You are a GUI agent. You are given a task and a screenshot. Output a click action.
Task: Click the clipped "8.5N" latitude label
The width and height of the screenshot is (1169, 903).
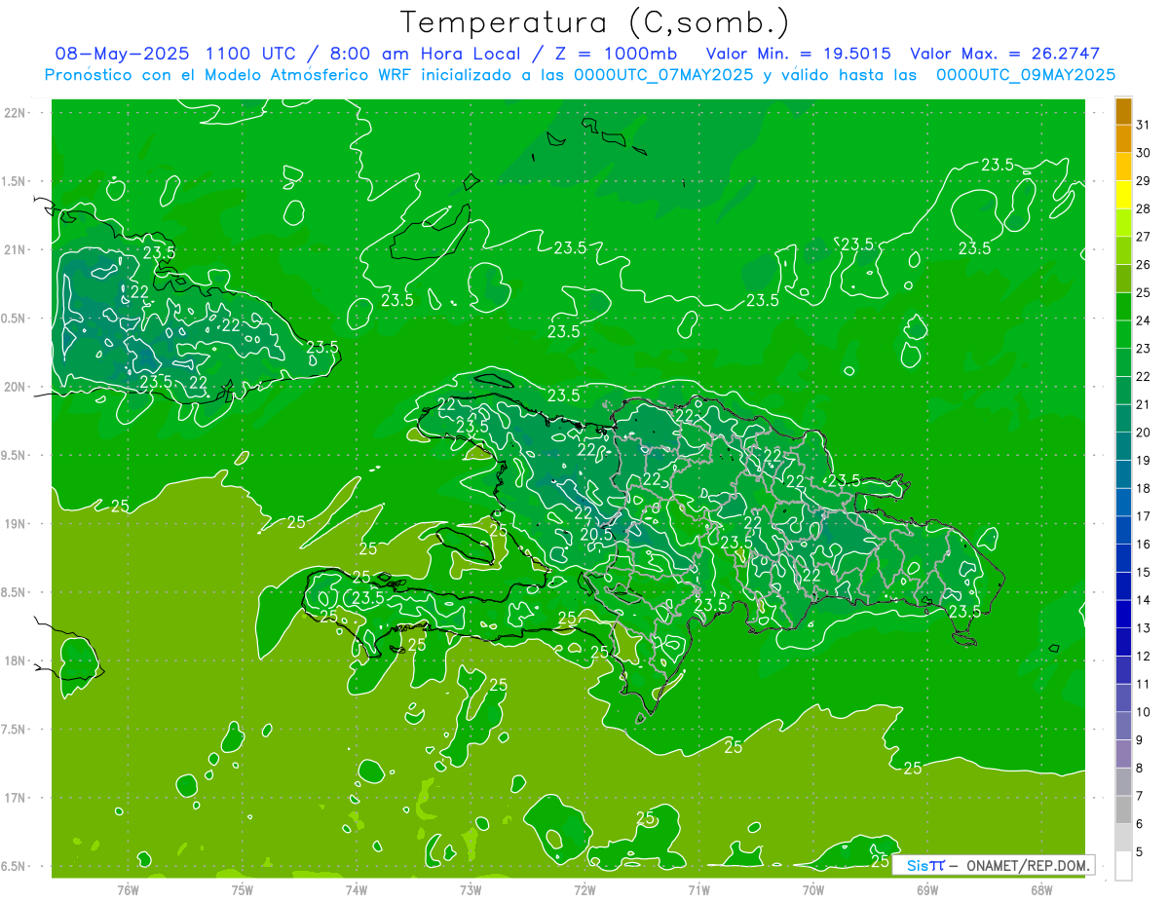tap(14, 592)
